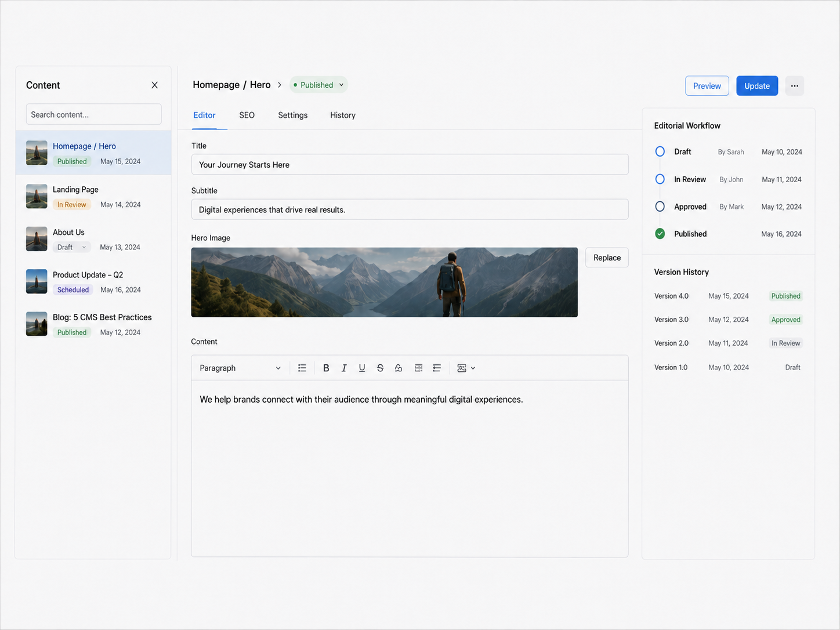Open the Paragraph style dropdown

(x=240, y=368)
